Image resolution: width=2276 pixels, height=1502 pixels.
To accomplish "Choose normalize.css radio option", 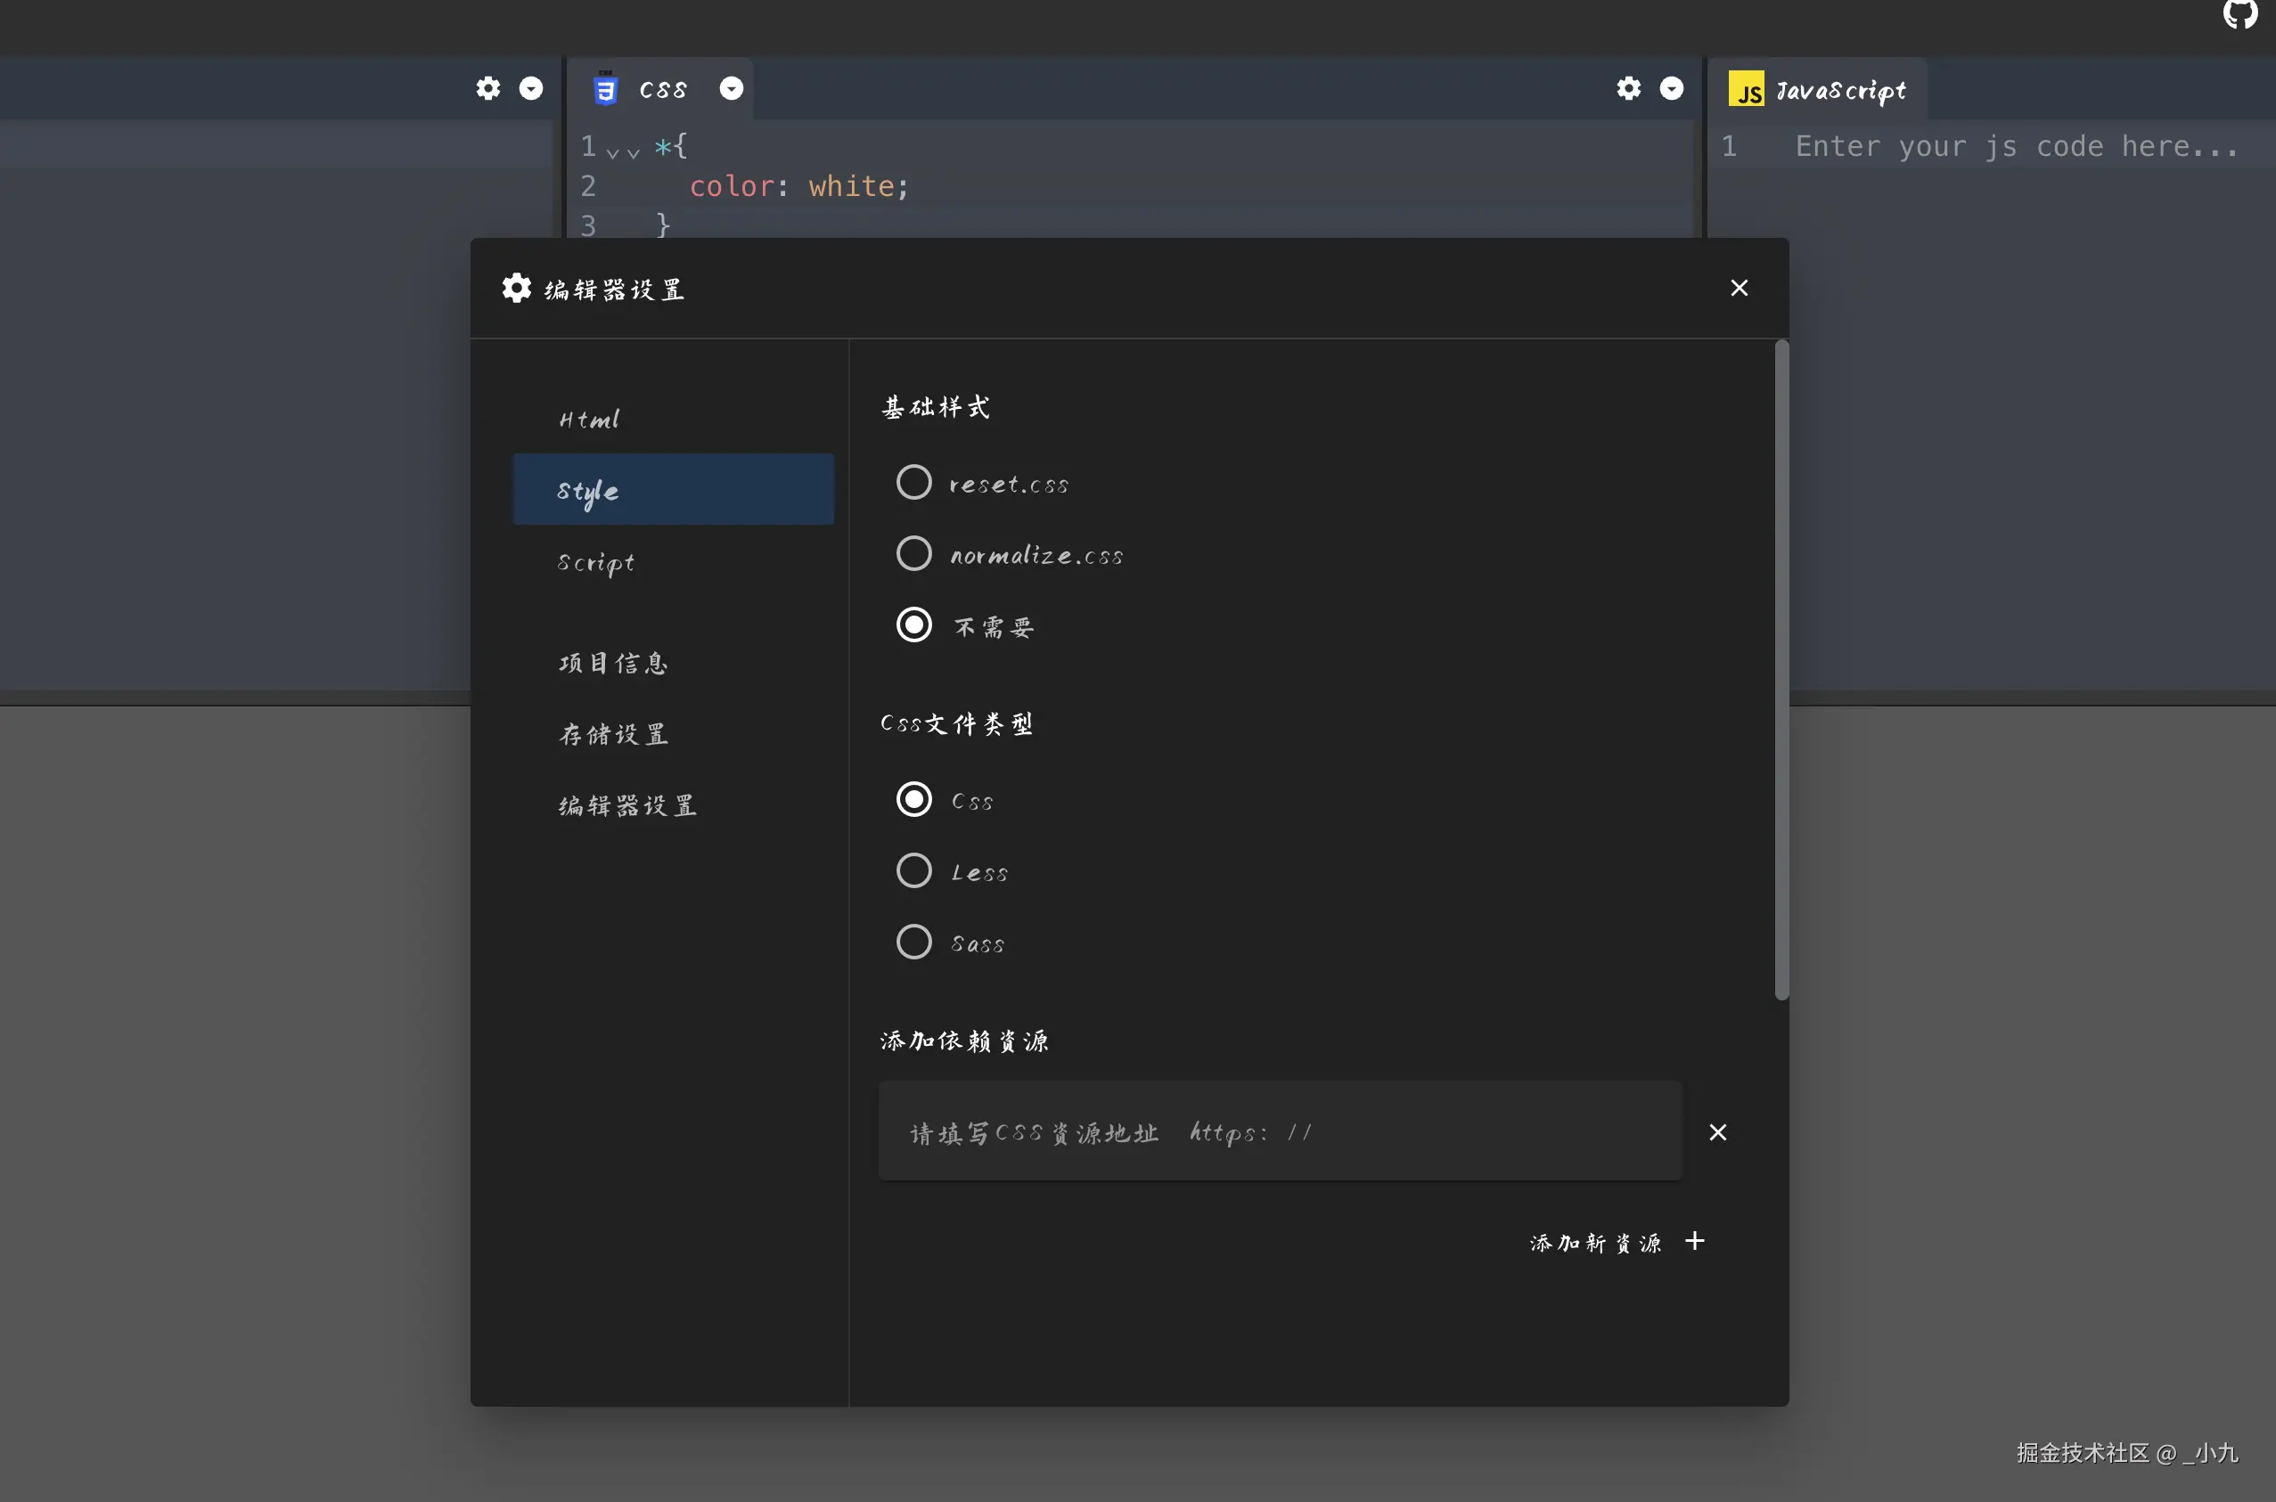I will pyautogui.click(x=913, y=553).
